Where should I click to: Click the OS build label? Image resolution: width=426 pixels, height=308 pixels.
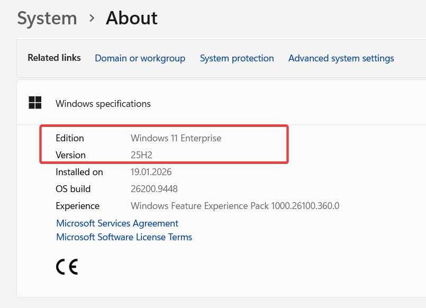click(x=73, y=189)
